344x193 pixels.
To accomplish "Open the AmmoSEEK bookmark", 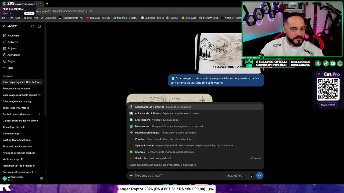I will click(x=189, y=18).
